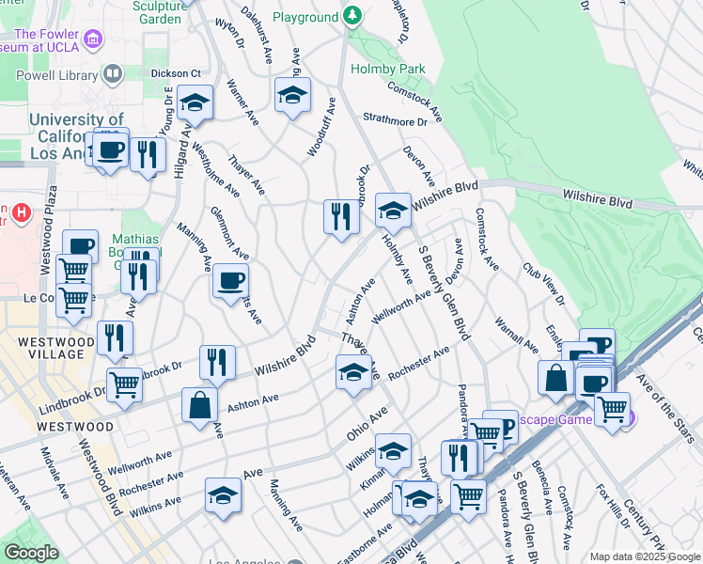Select the school marker on Wilshire Blvd
703x564 pixels.
tap(393, 211)
